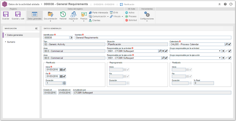Open calendar for Planificado Fin
The width and height of the screenshot is (236, 121).
[x=61, y=76]
